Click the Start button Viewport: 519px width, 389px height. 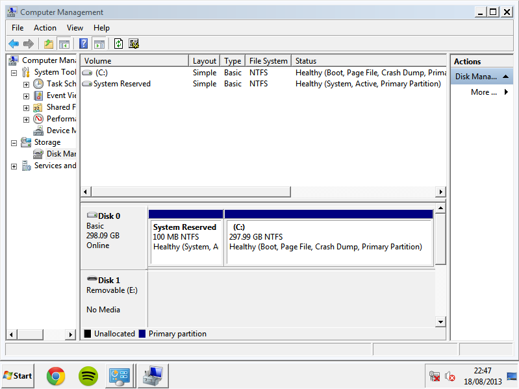coord(18,376)
